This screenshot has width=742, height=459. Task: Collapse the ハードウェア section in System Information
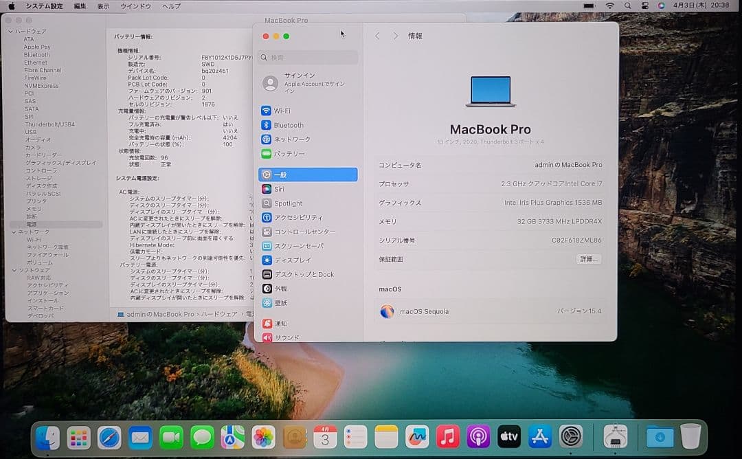tap(9, 30)
